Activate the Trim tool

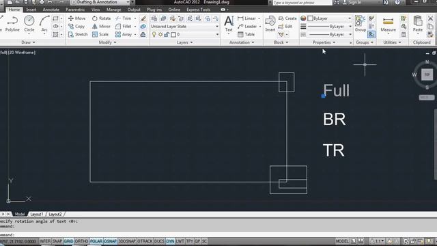[123, 18]
